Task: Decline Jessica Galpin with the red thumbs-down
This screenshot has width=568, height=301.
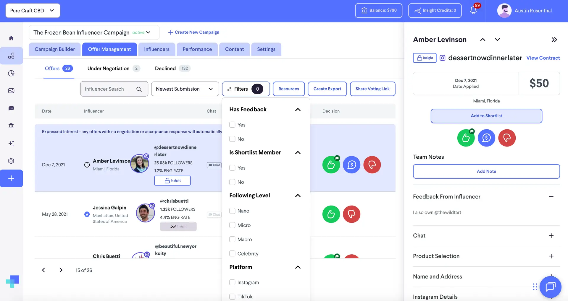Action: pos(351,214)
